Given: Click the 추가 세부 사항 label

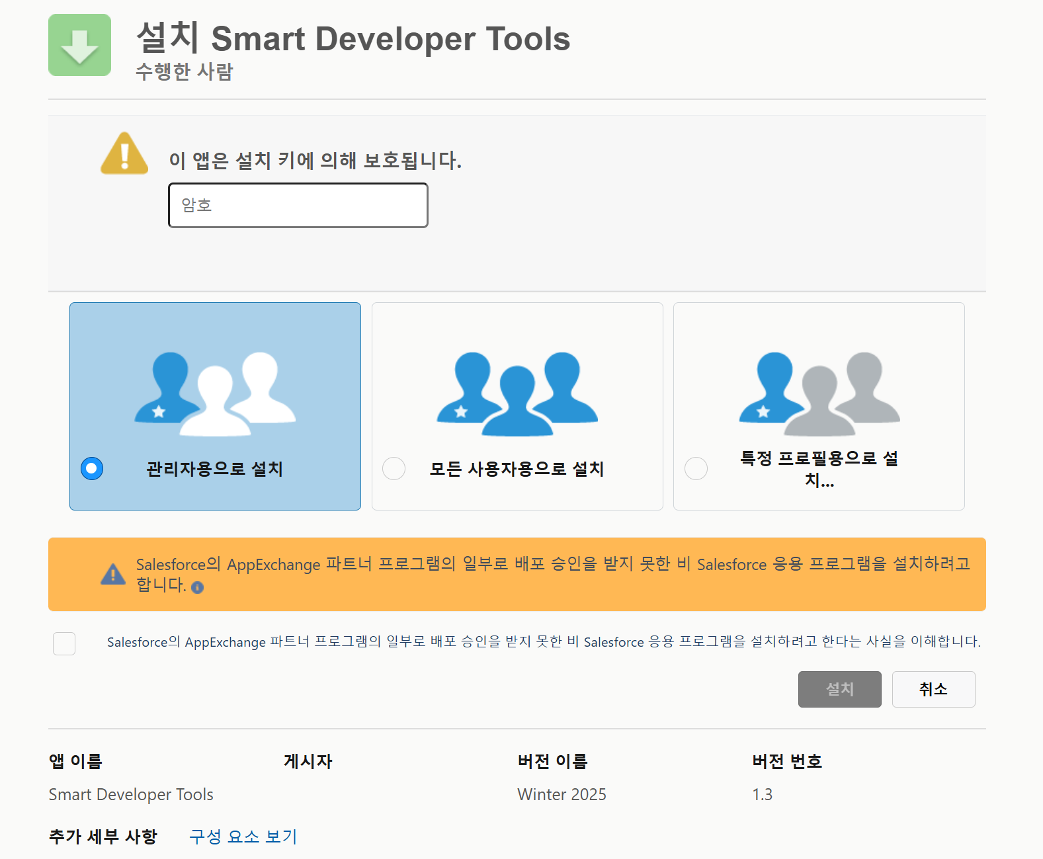Looking at the screenshot, I should (x=103, y=837).
